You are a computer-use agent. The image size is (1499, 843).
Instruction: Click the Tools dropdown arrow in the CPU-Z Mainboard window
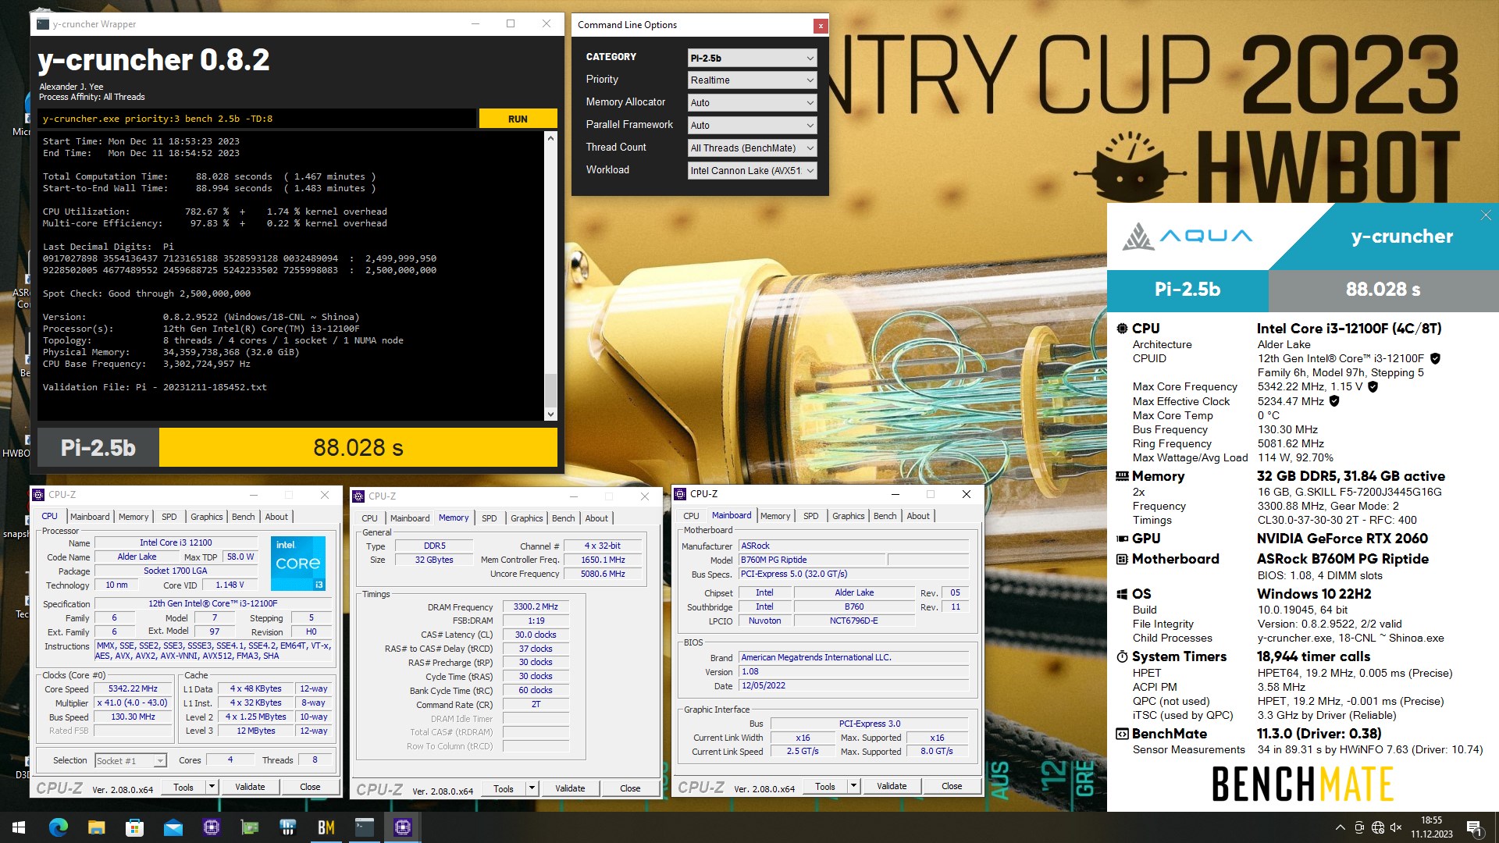click(853, 787)
